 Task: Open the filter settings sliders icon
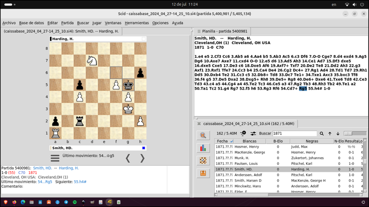tap(253, 133)
